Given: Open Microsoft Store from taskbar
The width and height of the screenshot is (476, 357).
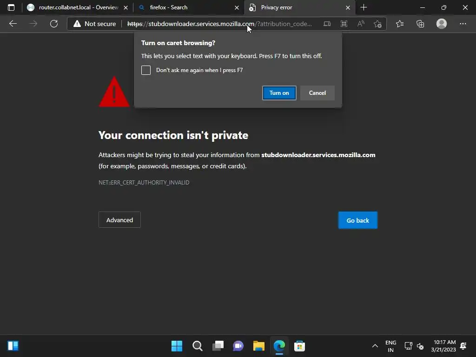Looking at the screenshot, I should pos(300,346).
